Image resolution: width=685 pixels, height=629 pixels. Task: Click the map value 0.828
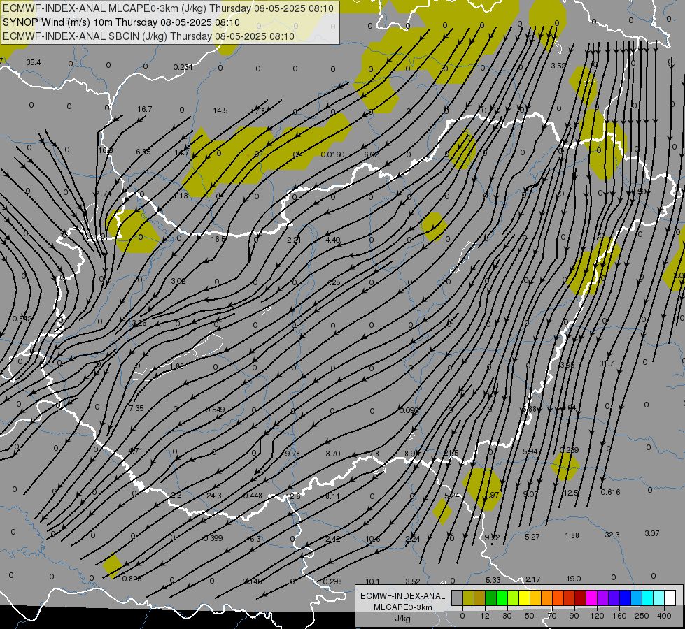pyautogui.click(x=132, y=579)
